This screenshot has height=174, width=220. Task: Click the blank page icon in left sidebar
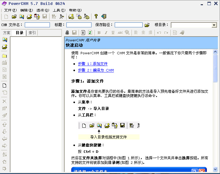coord(5,86)
